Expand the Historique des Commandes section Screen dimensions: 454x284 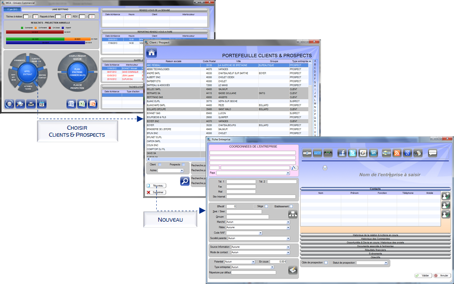pyautogui.click(x=375, y=239)
